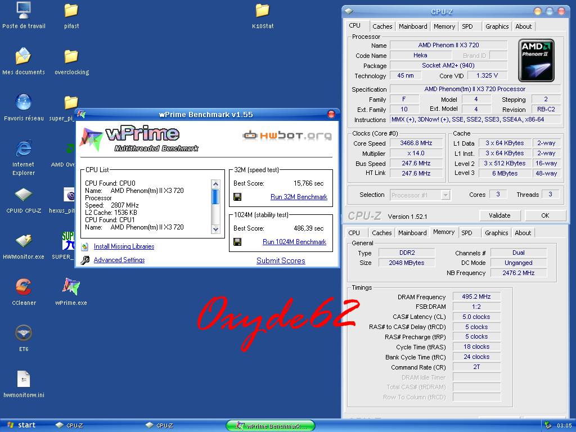The image size is (576, 432).
Task: Click the system tray network icon
Action: click(x=548, y=425)
